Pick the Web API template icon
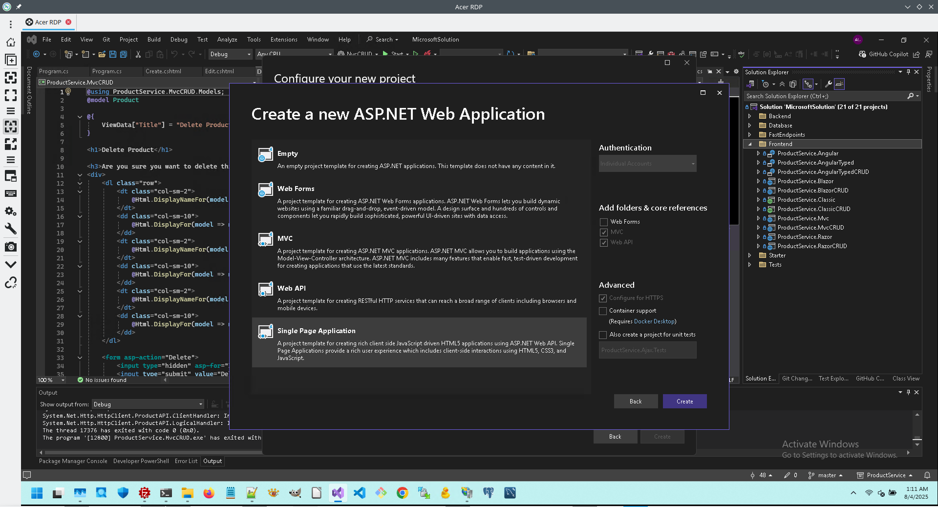This screenshot has height=507, width=938. tap(265, 289)
